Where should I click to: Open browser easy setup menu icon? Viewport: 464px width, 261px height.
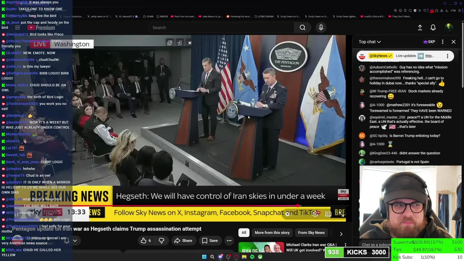coord(460,11)
